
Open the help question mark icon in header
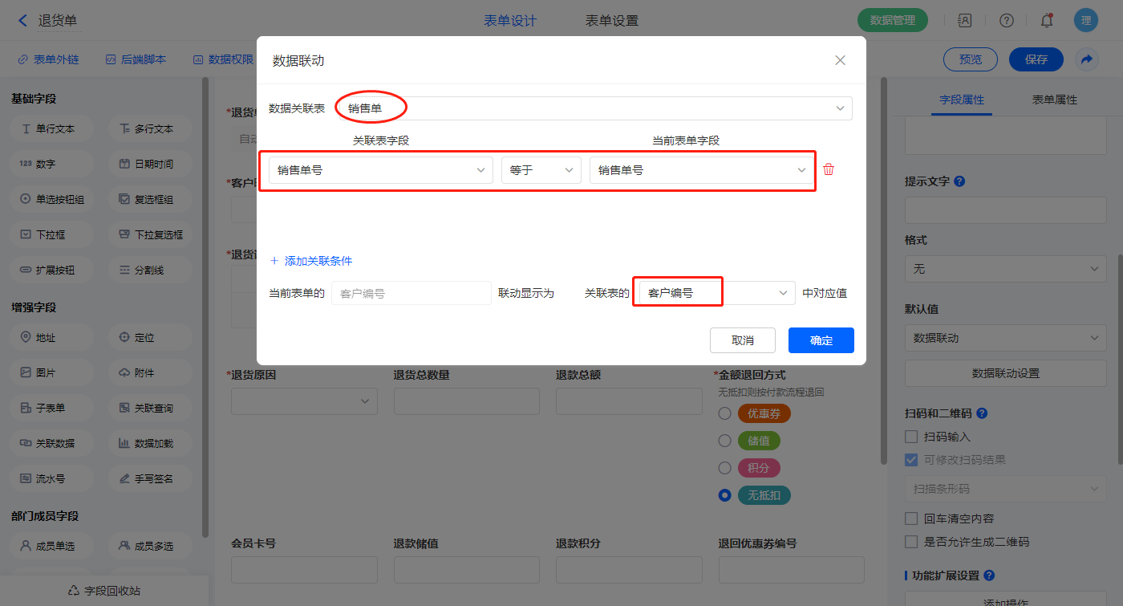1006,21
